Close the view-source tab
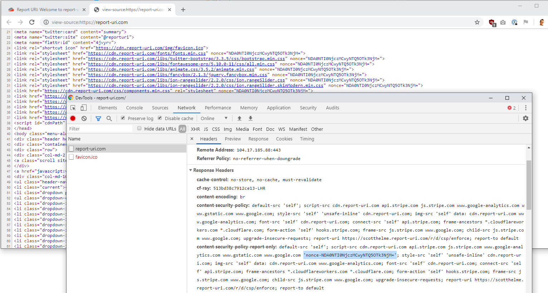The image size is (548, 293). [170, 10]
